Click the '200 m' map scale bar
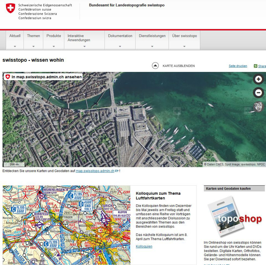266x265 pixels. click(x=14, y=164)
